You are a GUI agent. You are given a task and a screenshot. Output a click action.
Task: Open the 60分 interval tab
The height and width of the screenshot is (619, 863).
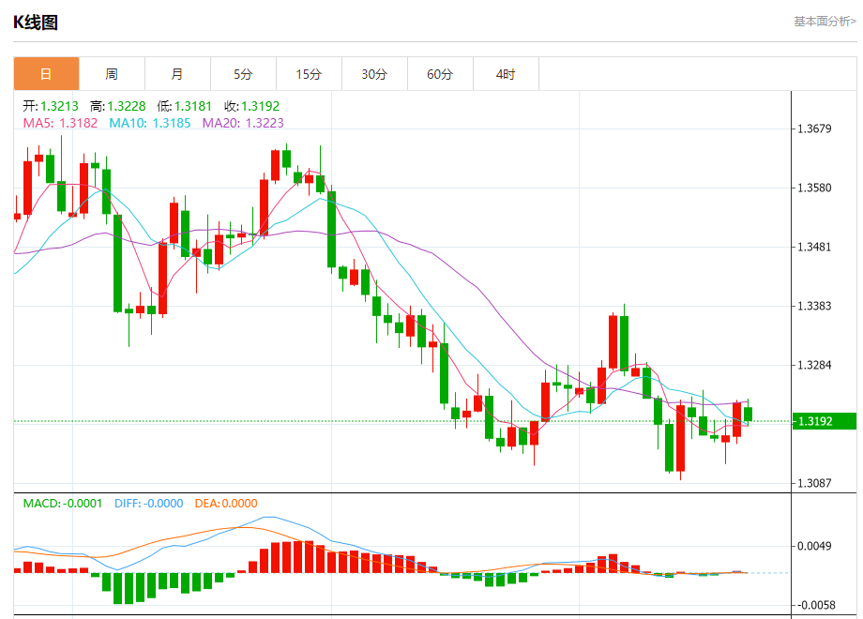pos(440,74)
